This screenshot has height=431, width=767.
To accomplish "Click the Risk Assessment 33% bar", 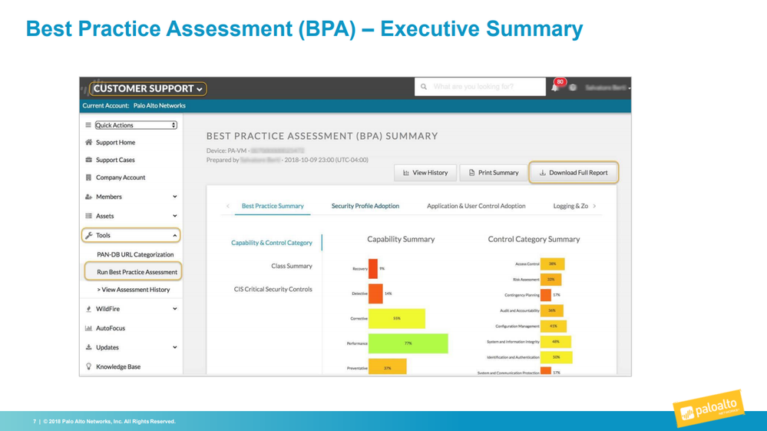I will 550,280.
